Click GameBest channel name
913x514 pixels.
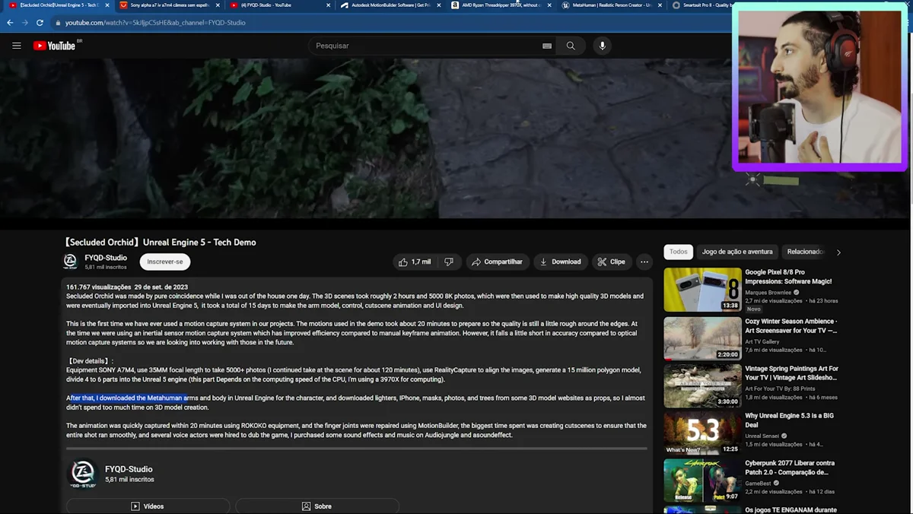[758, 483]
